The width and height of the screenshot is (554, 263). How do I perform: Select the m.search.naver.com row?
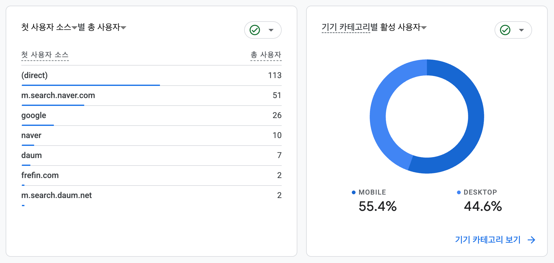coord(151,96)
